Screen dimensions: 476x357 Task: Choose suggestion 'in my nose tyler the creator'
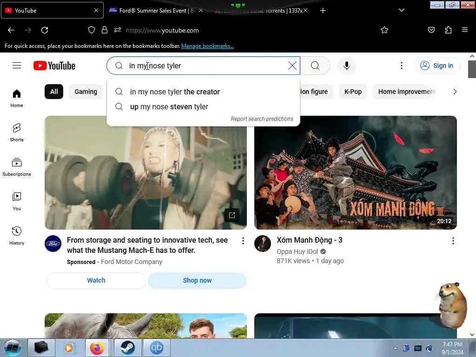click(204, 92)
